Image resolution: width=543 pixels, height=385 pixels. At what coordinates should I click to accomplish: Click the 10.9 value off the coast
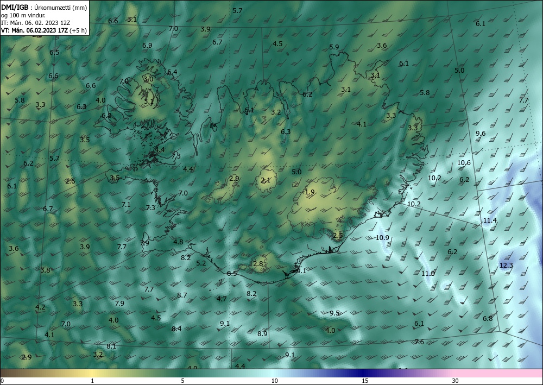(x=382, y=237)
